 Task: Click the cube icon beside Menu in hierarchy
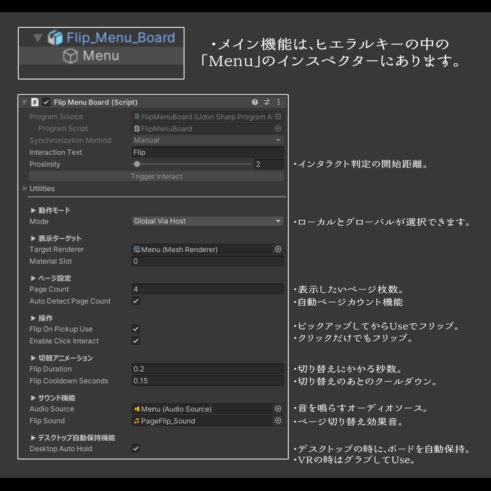[70, 56]
